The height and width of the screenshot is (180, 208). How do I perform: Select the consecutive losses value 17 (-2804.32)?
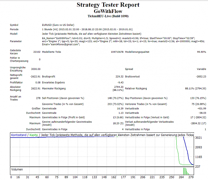tap(198, 117)
